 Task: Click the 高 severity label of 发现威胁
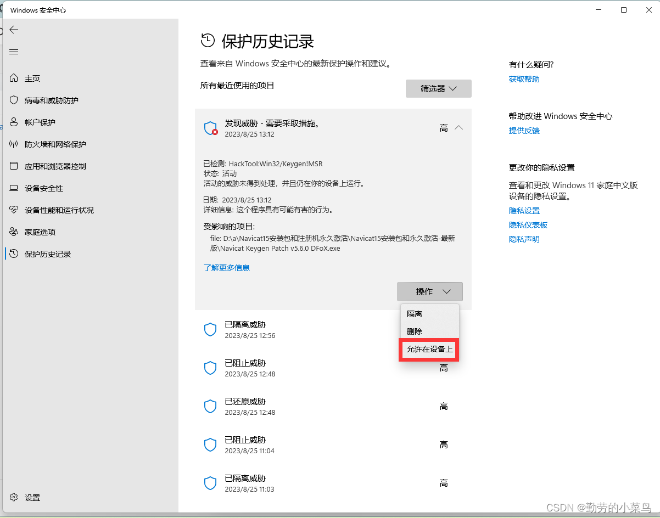[x=444, y=128]
